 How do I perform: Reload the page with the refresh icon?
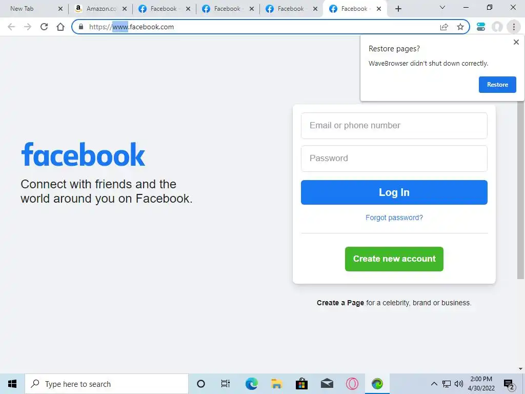pyautogui.click(x=44, y=27)
